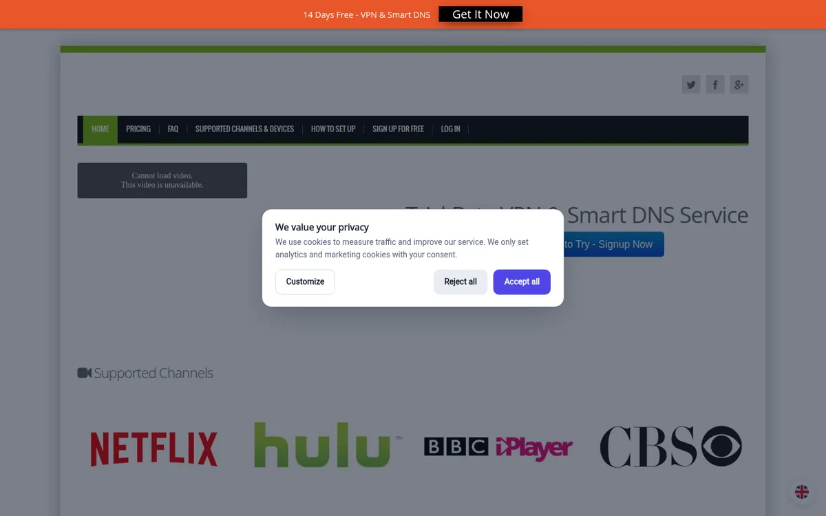Open the Log In menu item
Screen dimensions: 826x516
coord(450,129)
